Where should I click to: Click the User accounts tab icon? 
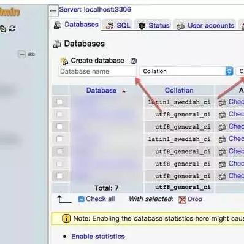180,26
